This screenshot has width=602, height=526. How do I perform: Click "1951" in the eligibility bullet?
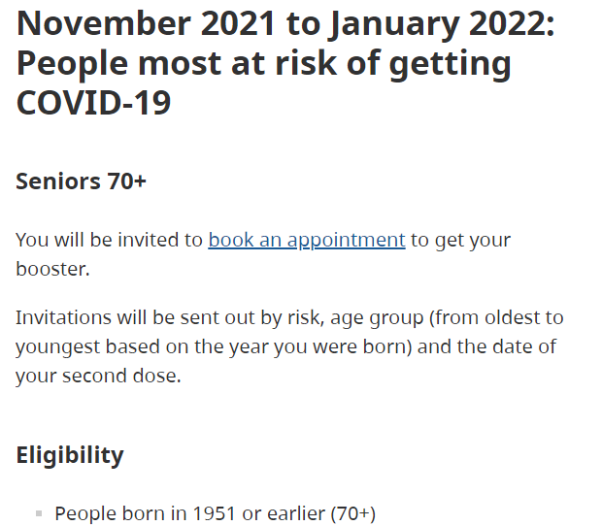tap(214, 513)
